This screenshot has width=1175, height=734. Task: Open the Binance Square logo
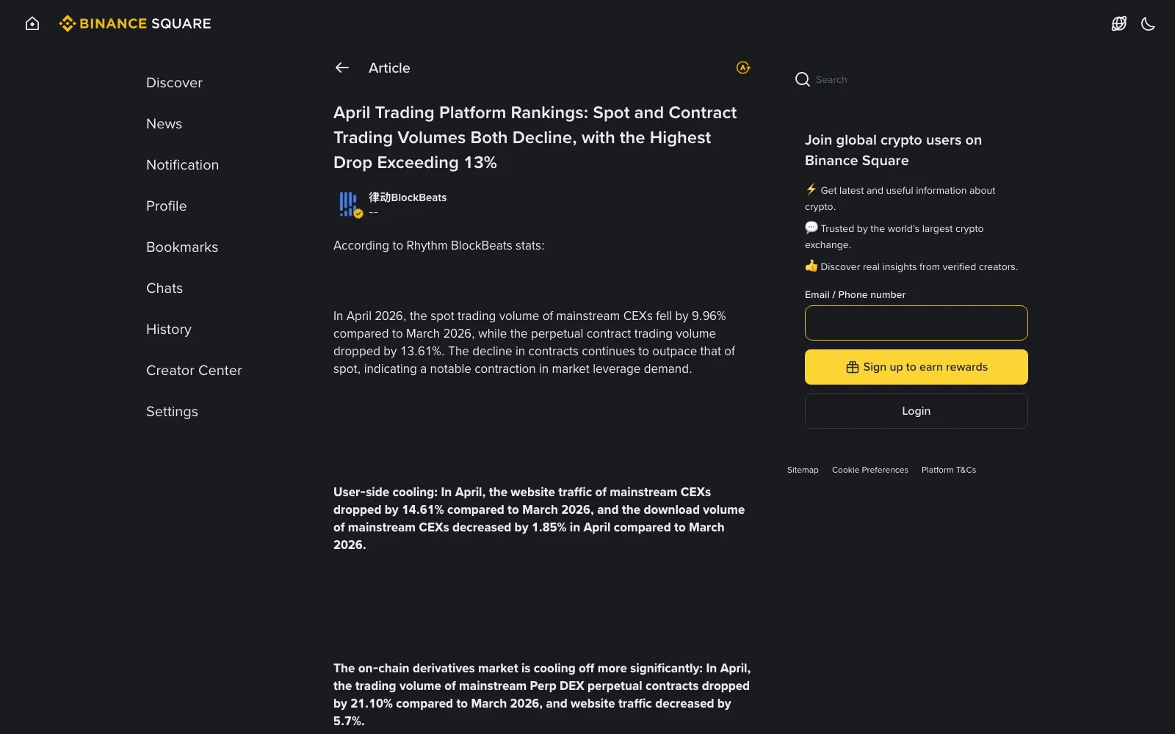pos(135,23)
